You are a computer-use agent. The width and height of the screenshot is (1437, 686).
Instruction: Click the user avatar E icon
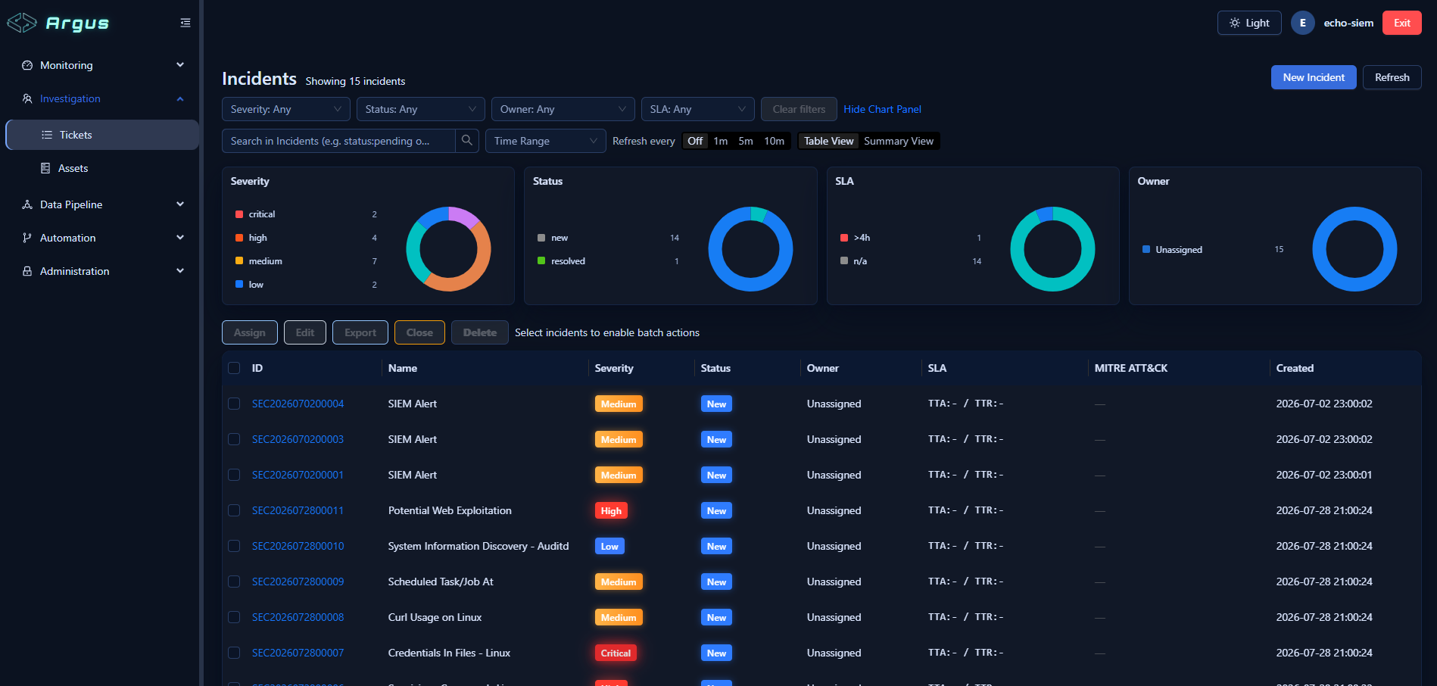pyautogui.click(x=1303, y=23)
